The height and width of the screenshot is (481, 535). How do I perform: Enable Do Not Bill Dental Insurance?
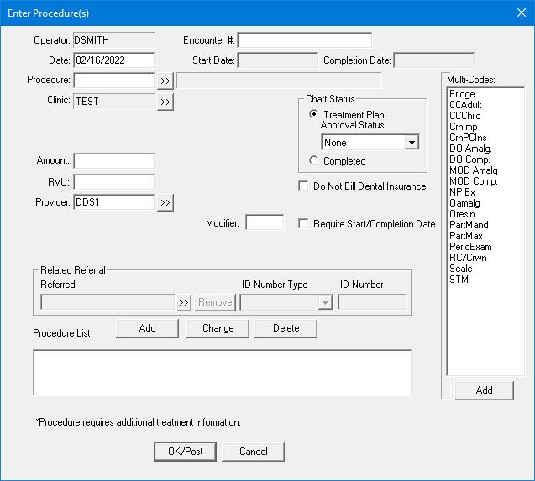(x=304, y=186)
